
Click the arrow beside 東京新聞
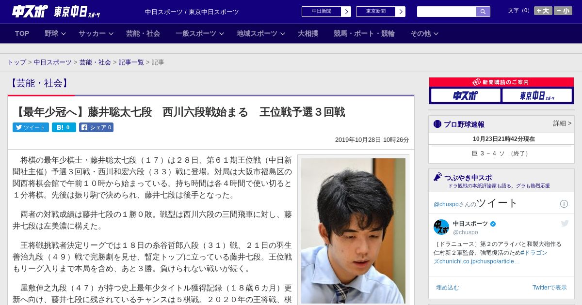coord(401,12)
